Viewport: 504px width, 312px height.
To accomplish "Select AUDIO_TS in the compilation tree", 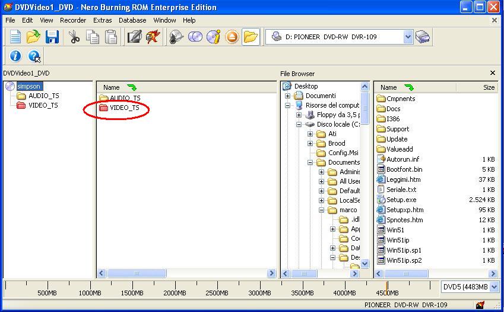I will tap(44, 96).
